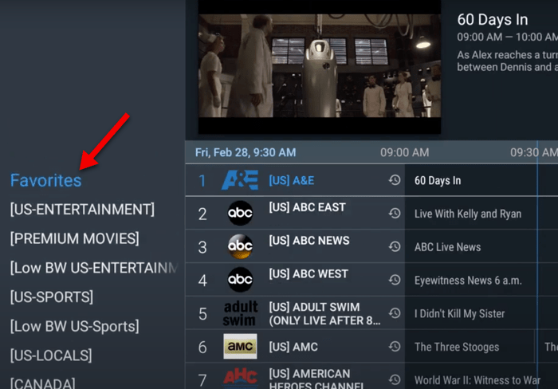Click catch-up history icon for ABC West
Image resolution: width=558 pixels, height=389 pixels.
click(394, 281)
